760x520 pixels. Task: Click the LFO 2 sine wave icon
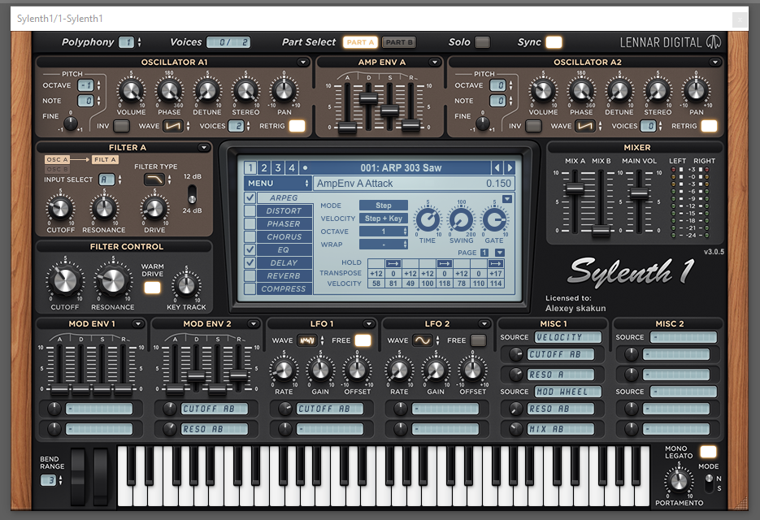[422, 340]
